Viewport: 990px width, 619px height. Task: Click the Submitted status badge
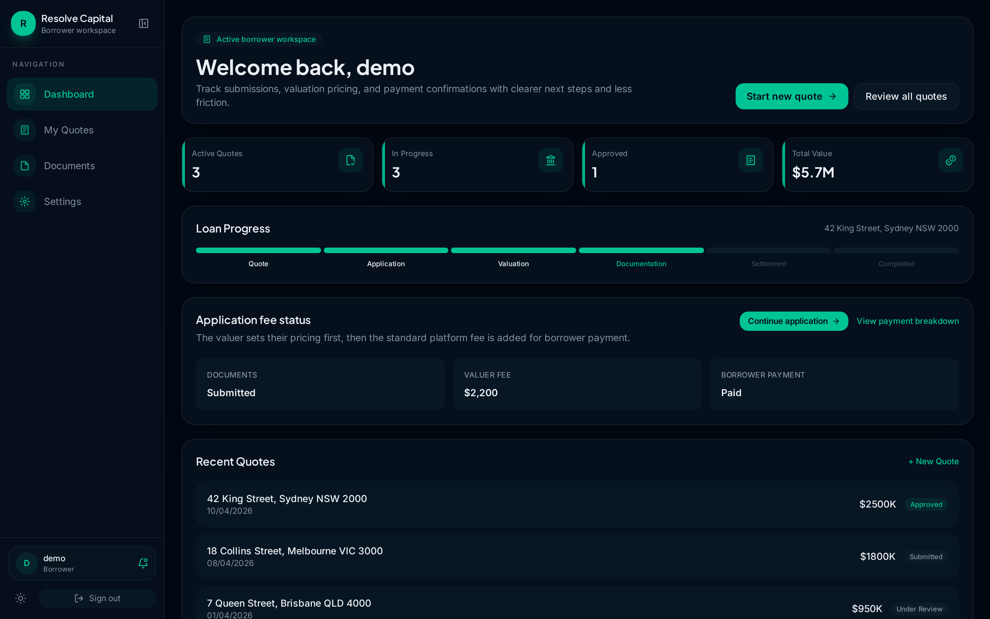[926, 557]
